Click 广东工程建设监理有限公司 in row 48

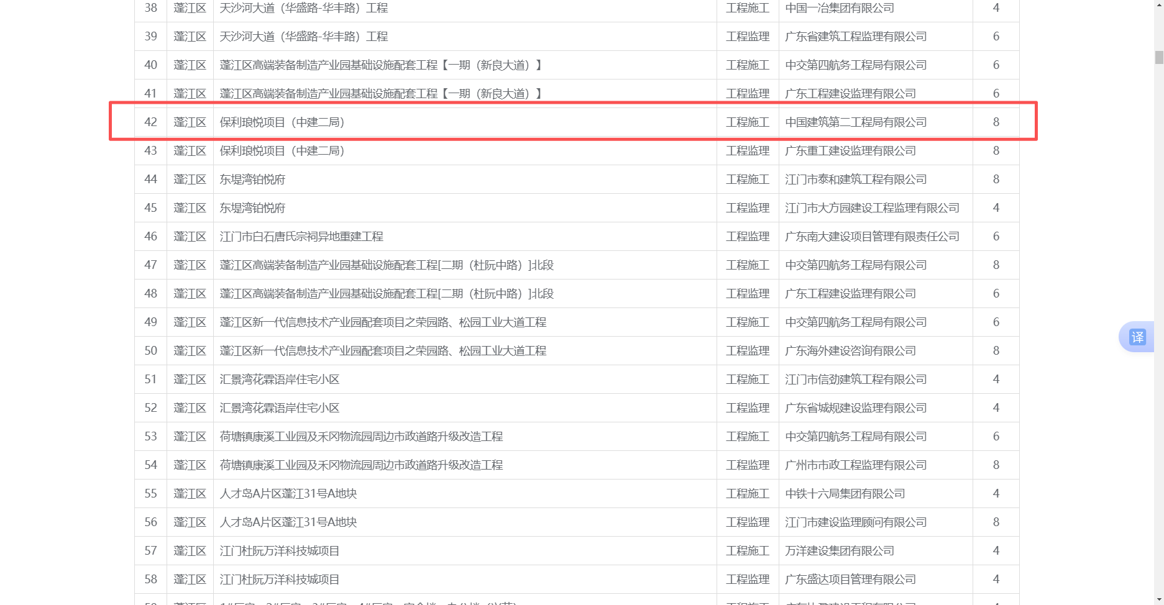click(x=851, y=294)
